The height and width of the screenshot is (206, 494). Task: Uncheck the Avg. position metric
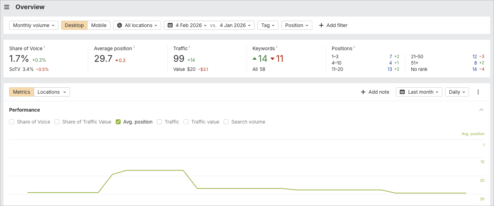(x=118, y=121)
